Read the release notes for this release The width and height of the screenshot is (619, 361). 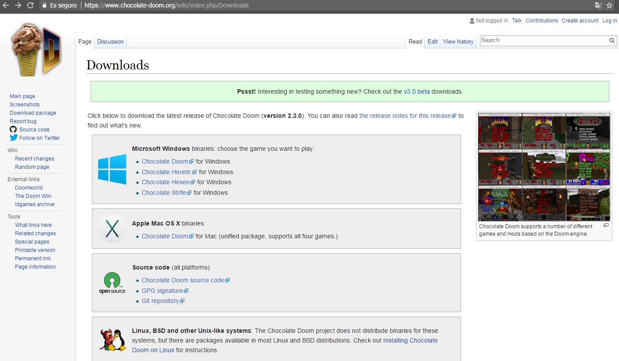408,116
